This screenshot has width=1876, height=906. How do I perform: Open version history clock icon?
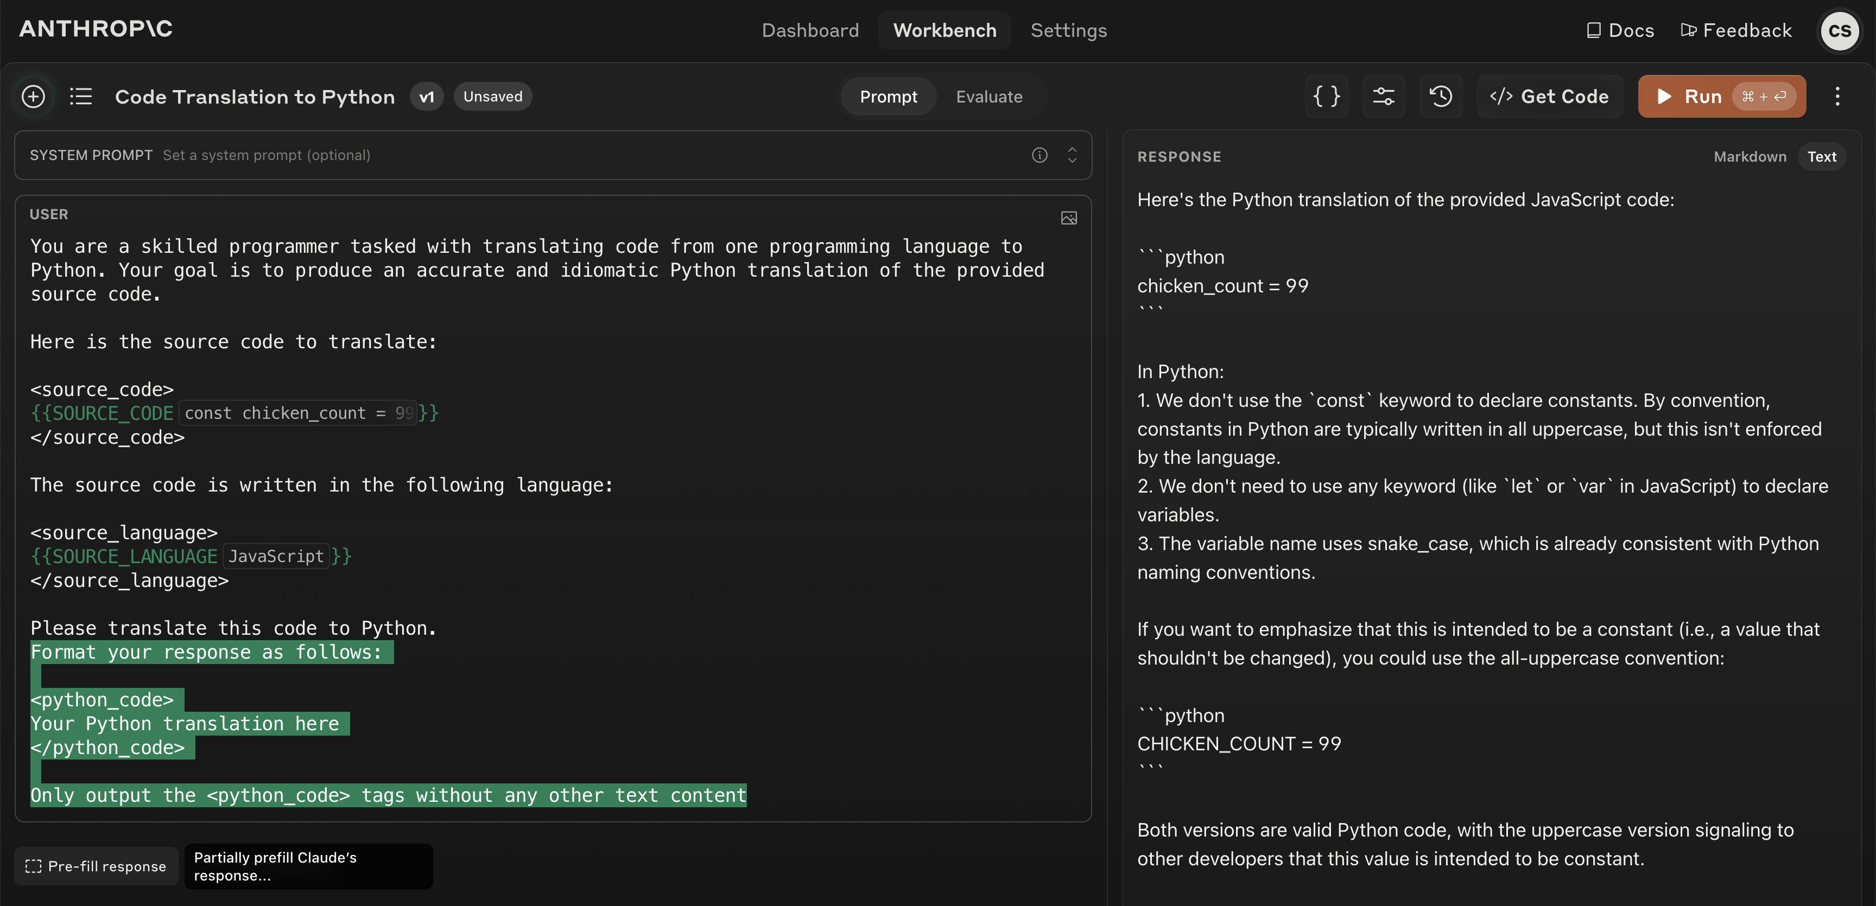[1441, 96]
